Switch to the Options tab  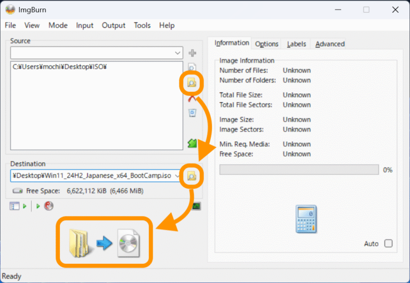[x=266, y=44]
